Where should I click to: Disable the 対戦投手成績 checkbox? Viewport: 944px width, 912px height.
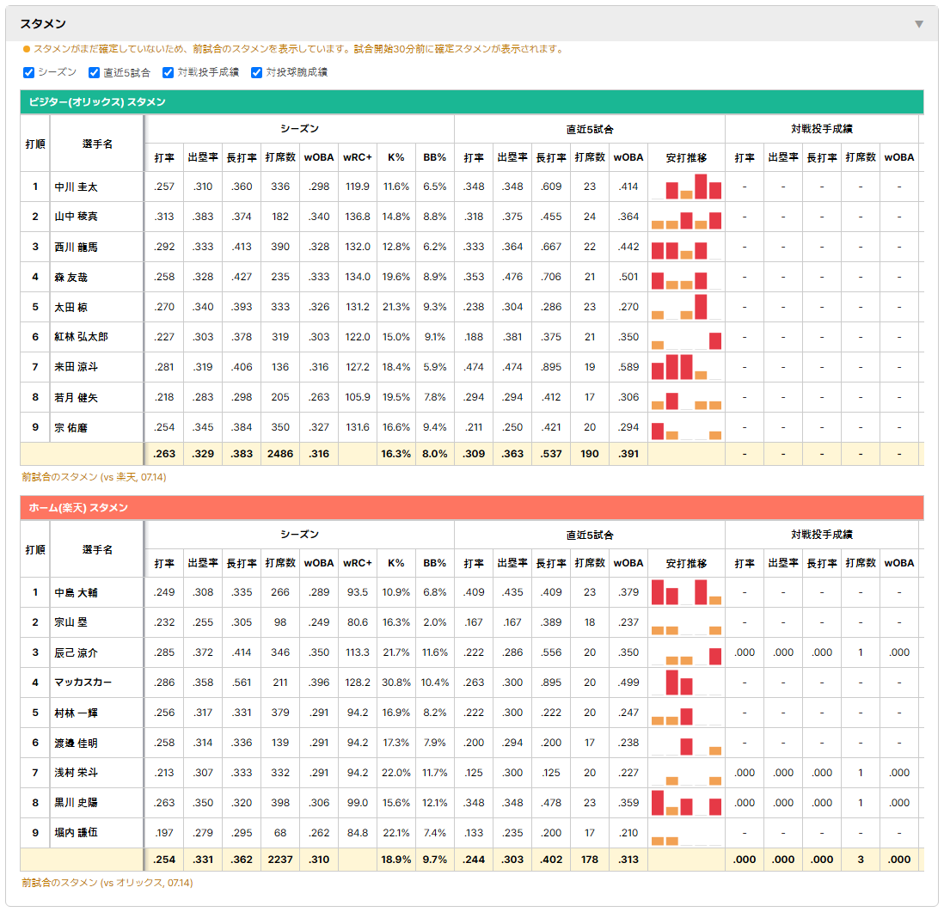[x=168, y=73]
